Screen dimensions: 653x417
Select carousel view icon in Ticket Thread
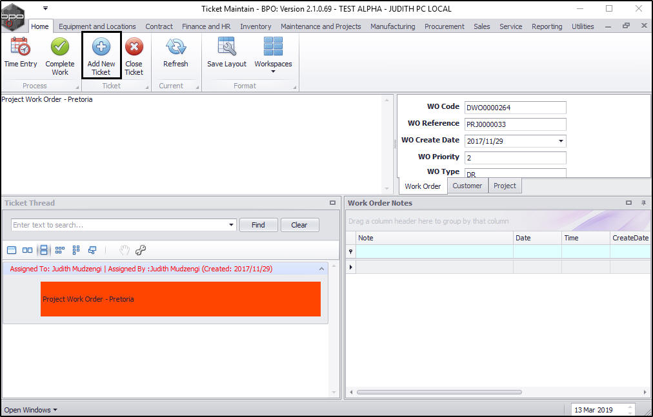(92, 250)
